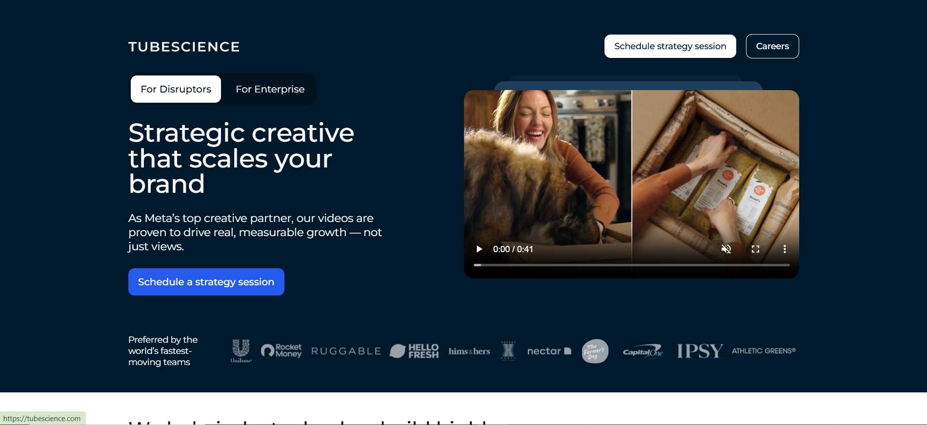The width and height of the screenshot is (927, 425).
Task: Open the Careers page
Action: point(772,46)
